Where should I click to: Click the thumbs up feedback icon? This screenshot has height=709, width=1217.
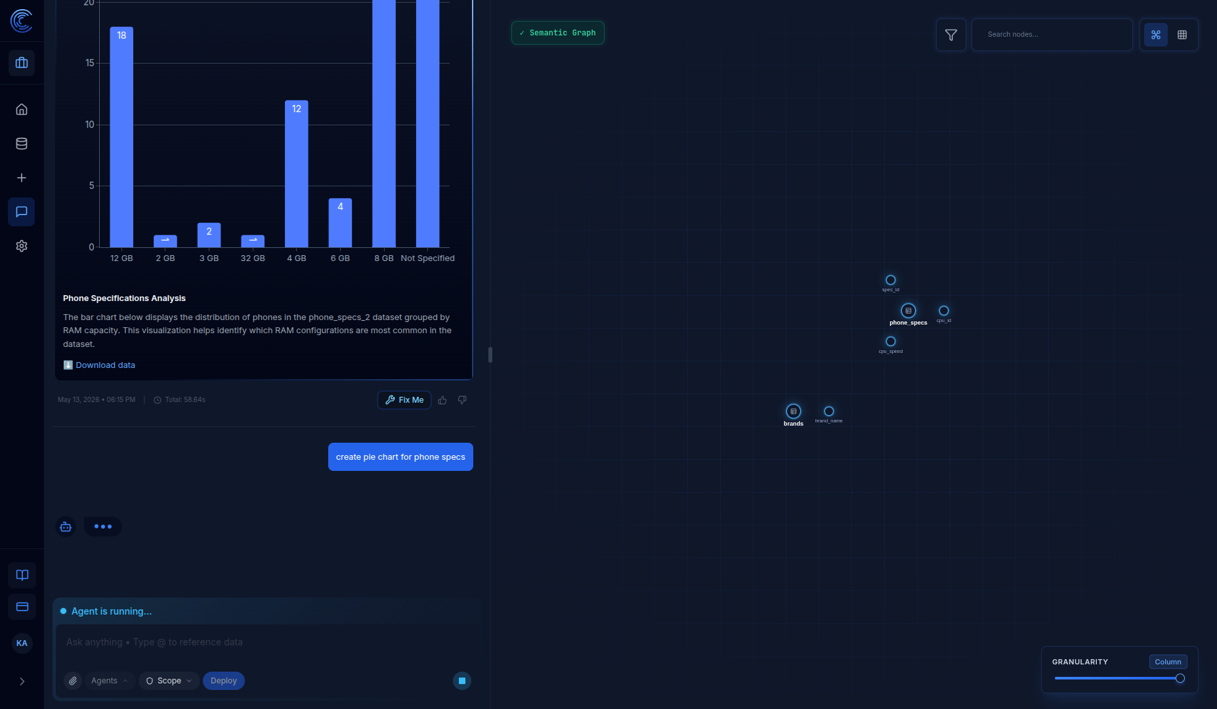click(x=442, y=400)
